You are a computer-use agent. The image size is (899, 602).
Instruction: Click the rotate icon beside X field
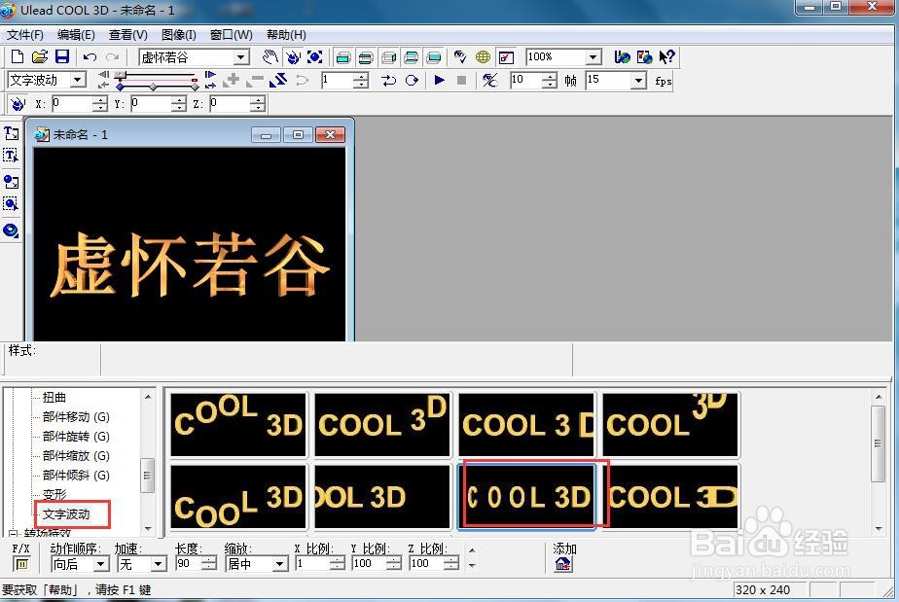18,104
